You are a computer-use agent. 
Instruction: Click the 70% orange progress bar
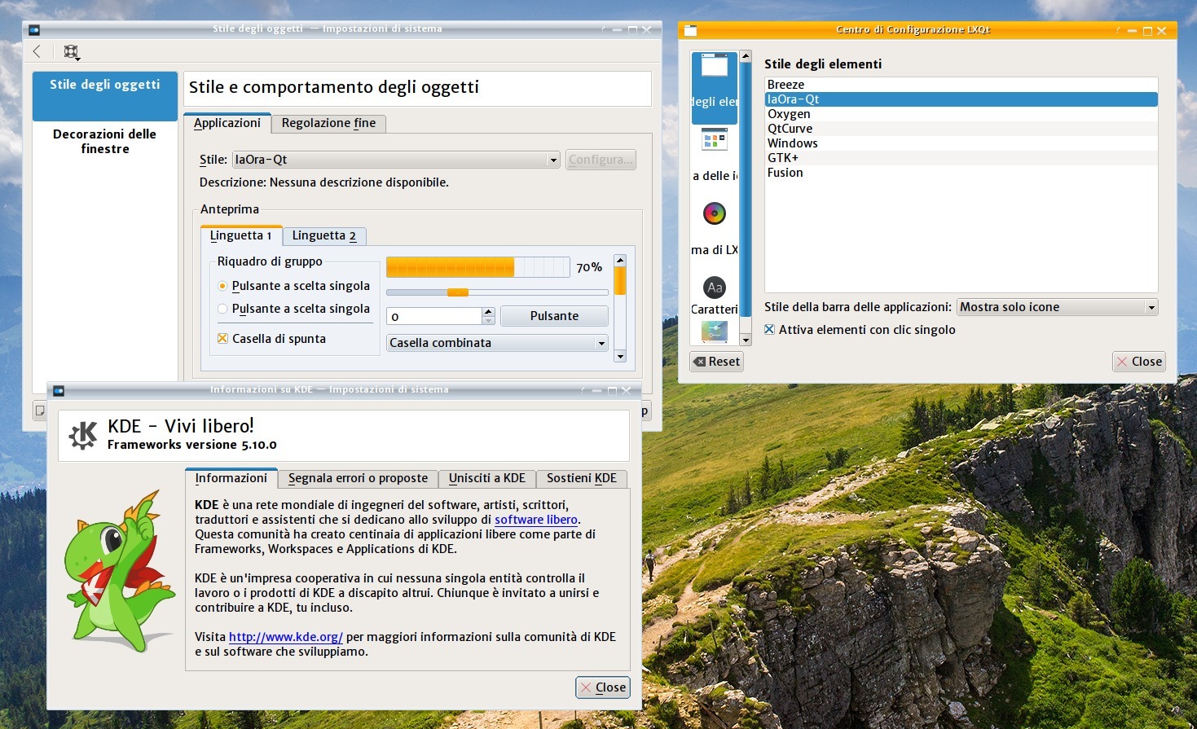(x=477, y=267)
